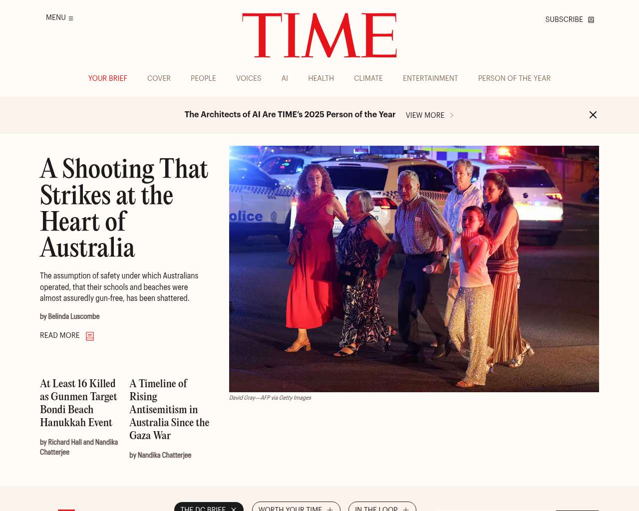
Task: Select PERSON OF THE YEAR in navigation
Action: click(514, 78)
